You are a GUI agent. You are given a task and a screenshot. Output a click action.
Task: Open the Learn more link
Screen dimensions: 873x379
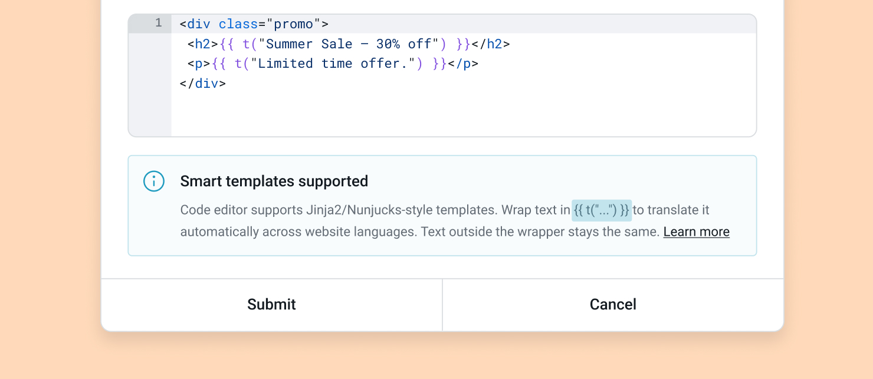pos(696,232)
